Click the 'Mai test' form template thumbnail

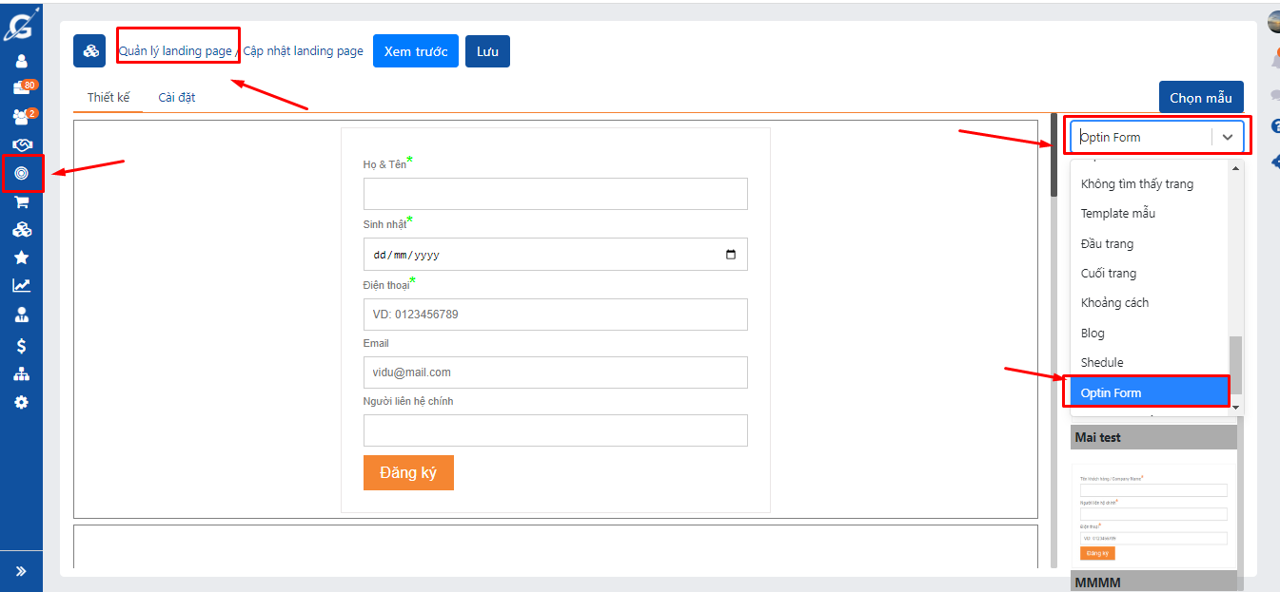pos(1153,513)
